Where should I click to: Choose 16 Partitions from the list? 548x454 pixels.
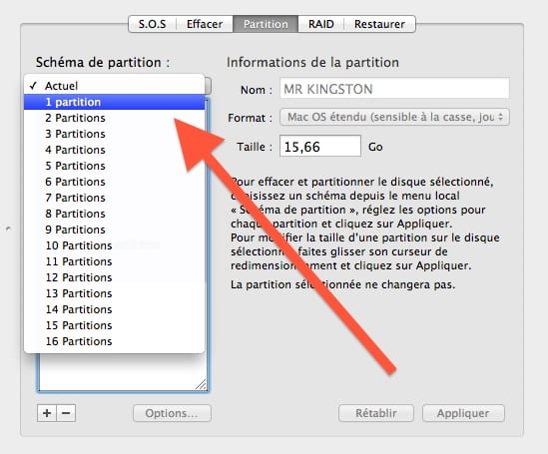[114, 341]
